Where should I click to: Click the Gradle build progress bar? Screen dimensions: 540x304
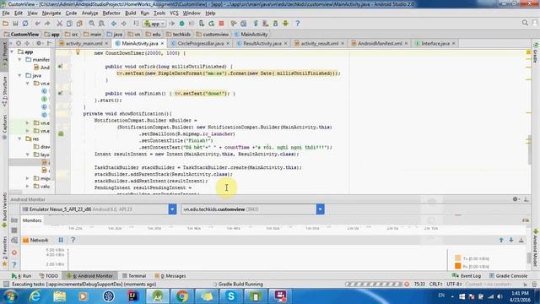374,285
